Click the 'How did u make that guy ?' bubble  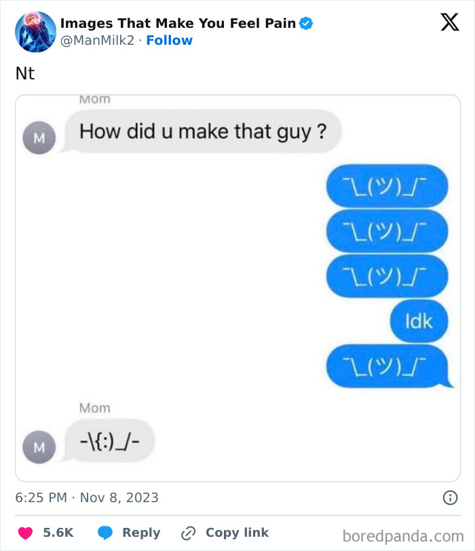pyautogui.click(x=203, y=131)
